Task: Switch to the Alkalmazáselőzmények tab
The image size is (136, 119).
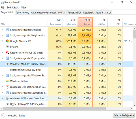Action: 44,13
